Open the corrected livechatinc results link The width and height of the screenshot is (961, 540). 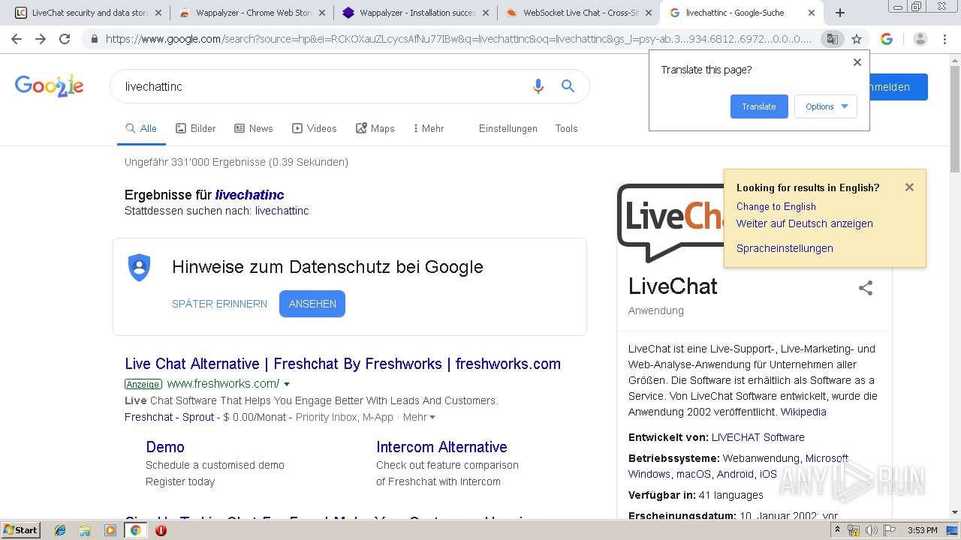[x=249, y=195]
